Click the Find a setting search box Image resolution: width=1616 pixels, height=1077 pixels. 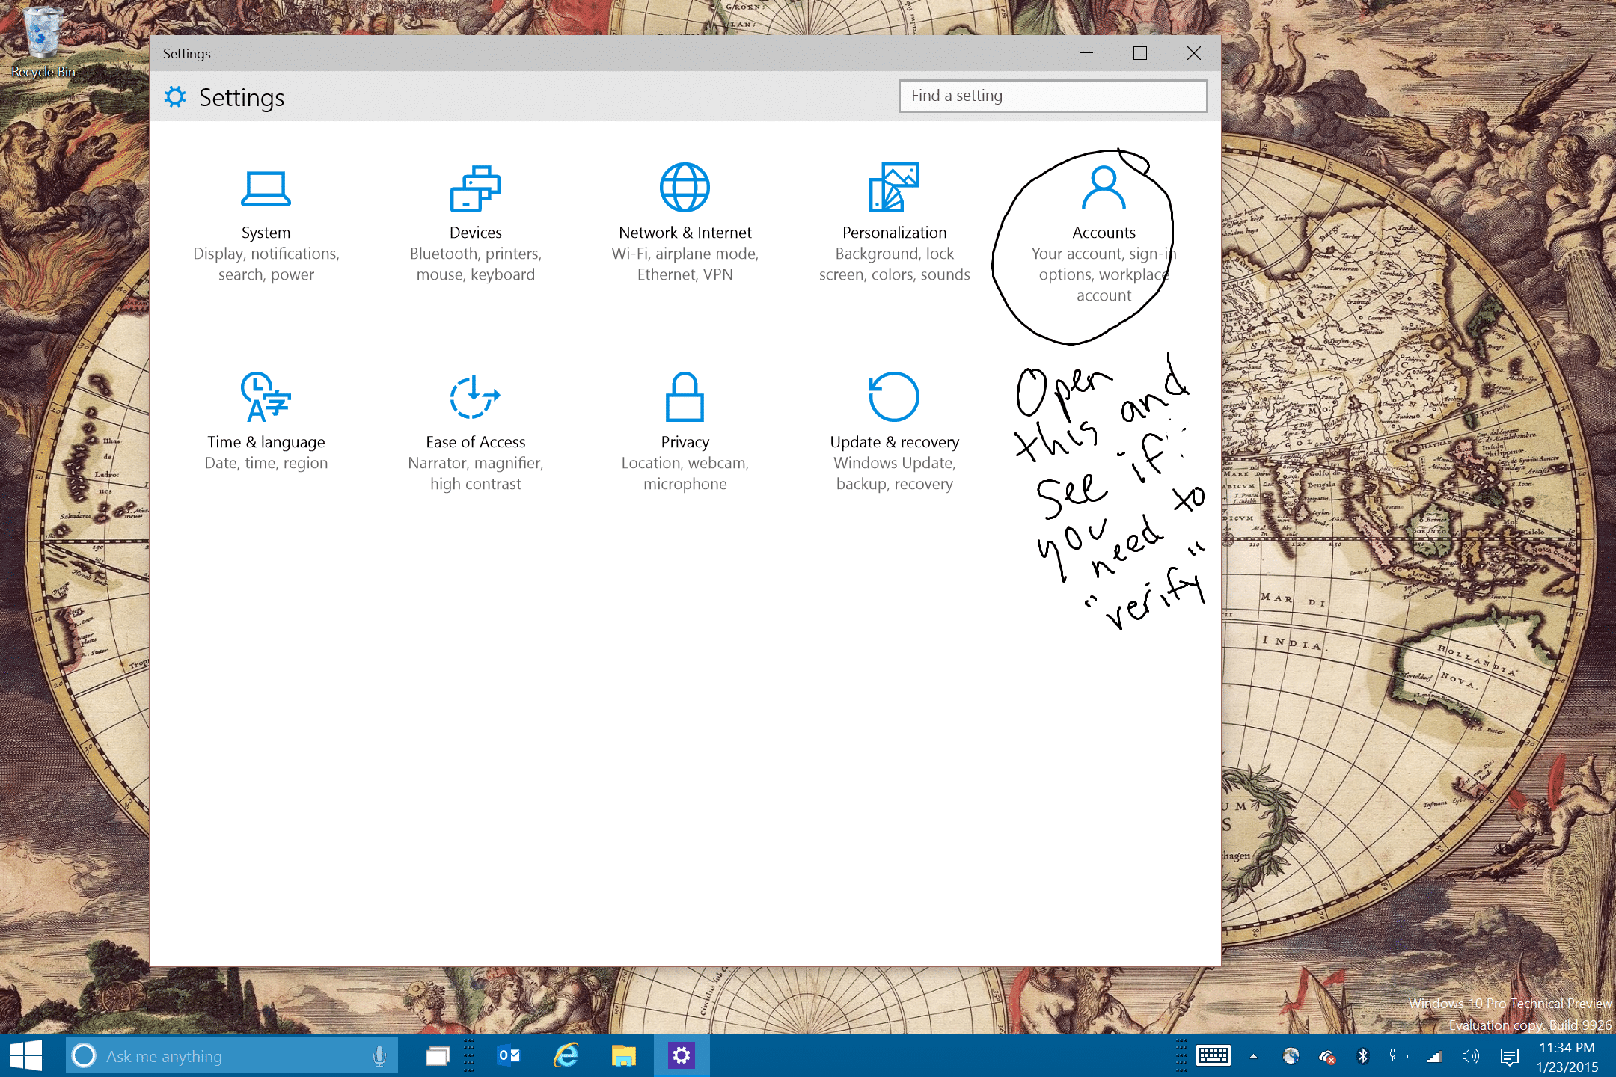click(1053, 96)
